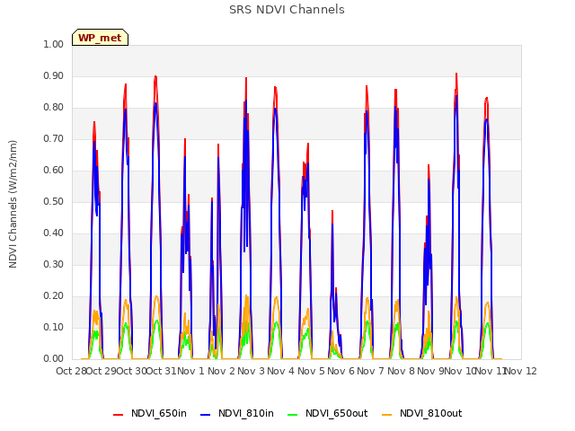Click the 0.40 y-axis tick label
This screenshot has width=575, height=431.
[54, 233]
